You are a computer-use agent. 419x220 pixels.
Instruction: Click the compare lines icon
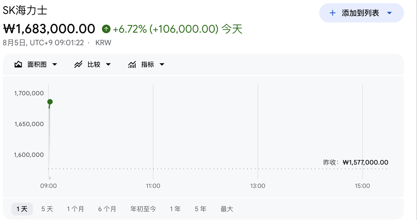pyautogui.click(x=78, y=64)
